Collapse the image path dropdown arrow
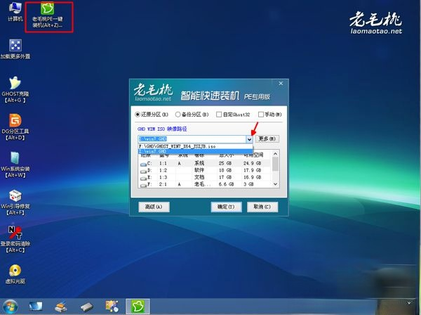The width and height of the screenshot is (421, 315). tap(249, 139)
